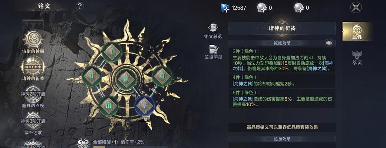The width and height of the screenshot is (386, 148).
Task: Select rune slot II
Action: point(92,76)
